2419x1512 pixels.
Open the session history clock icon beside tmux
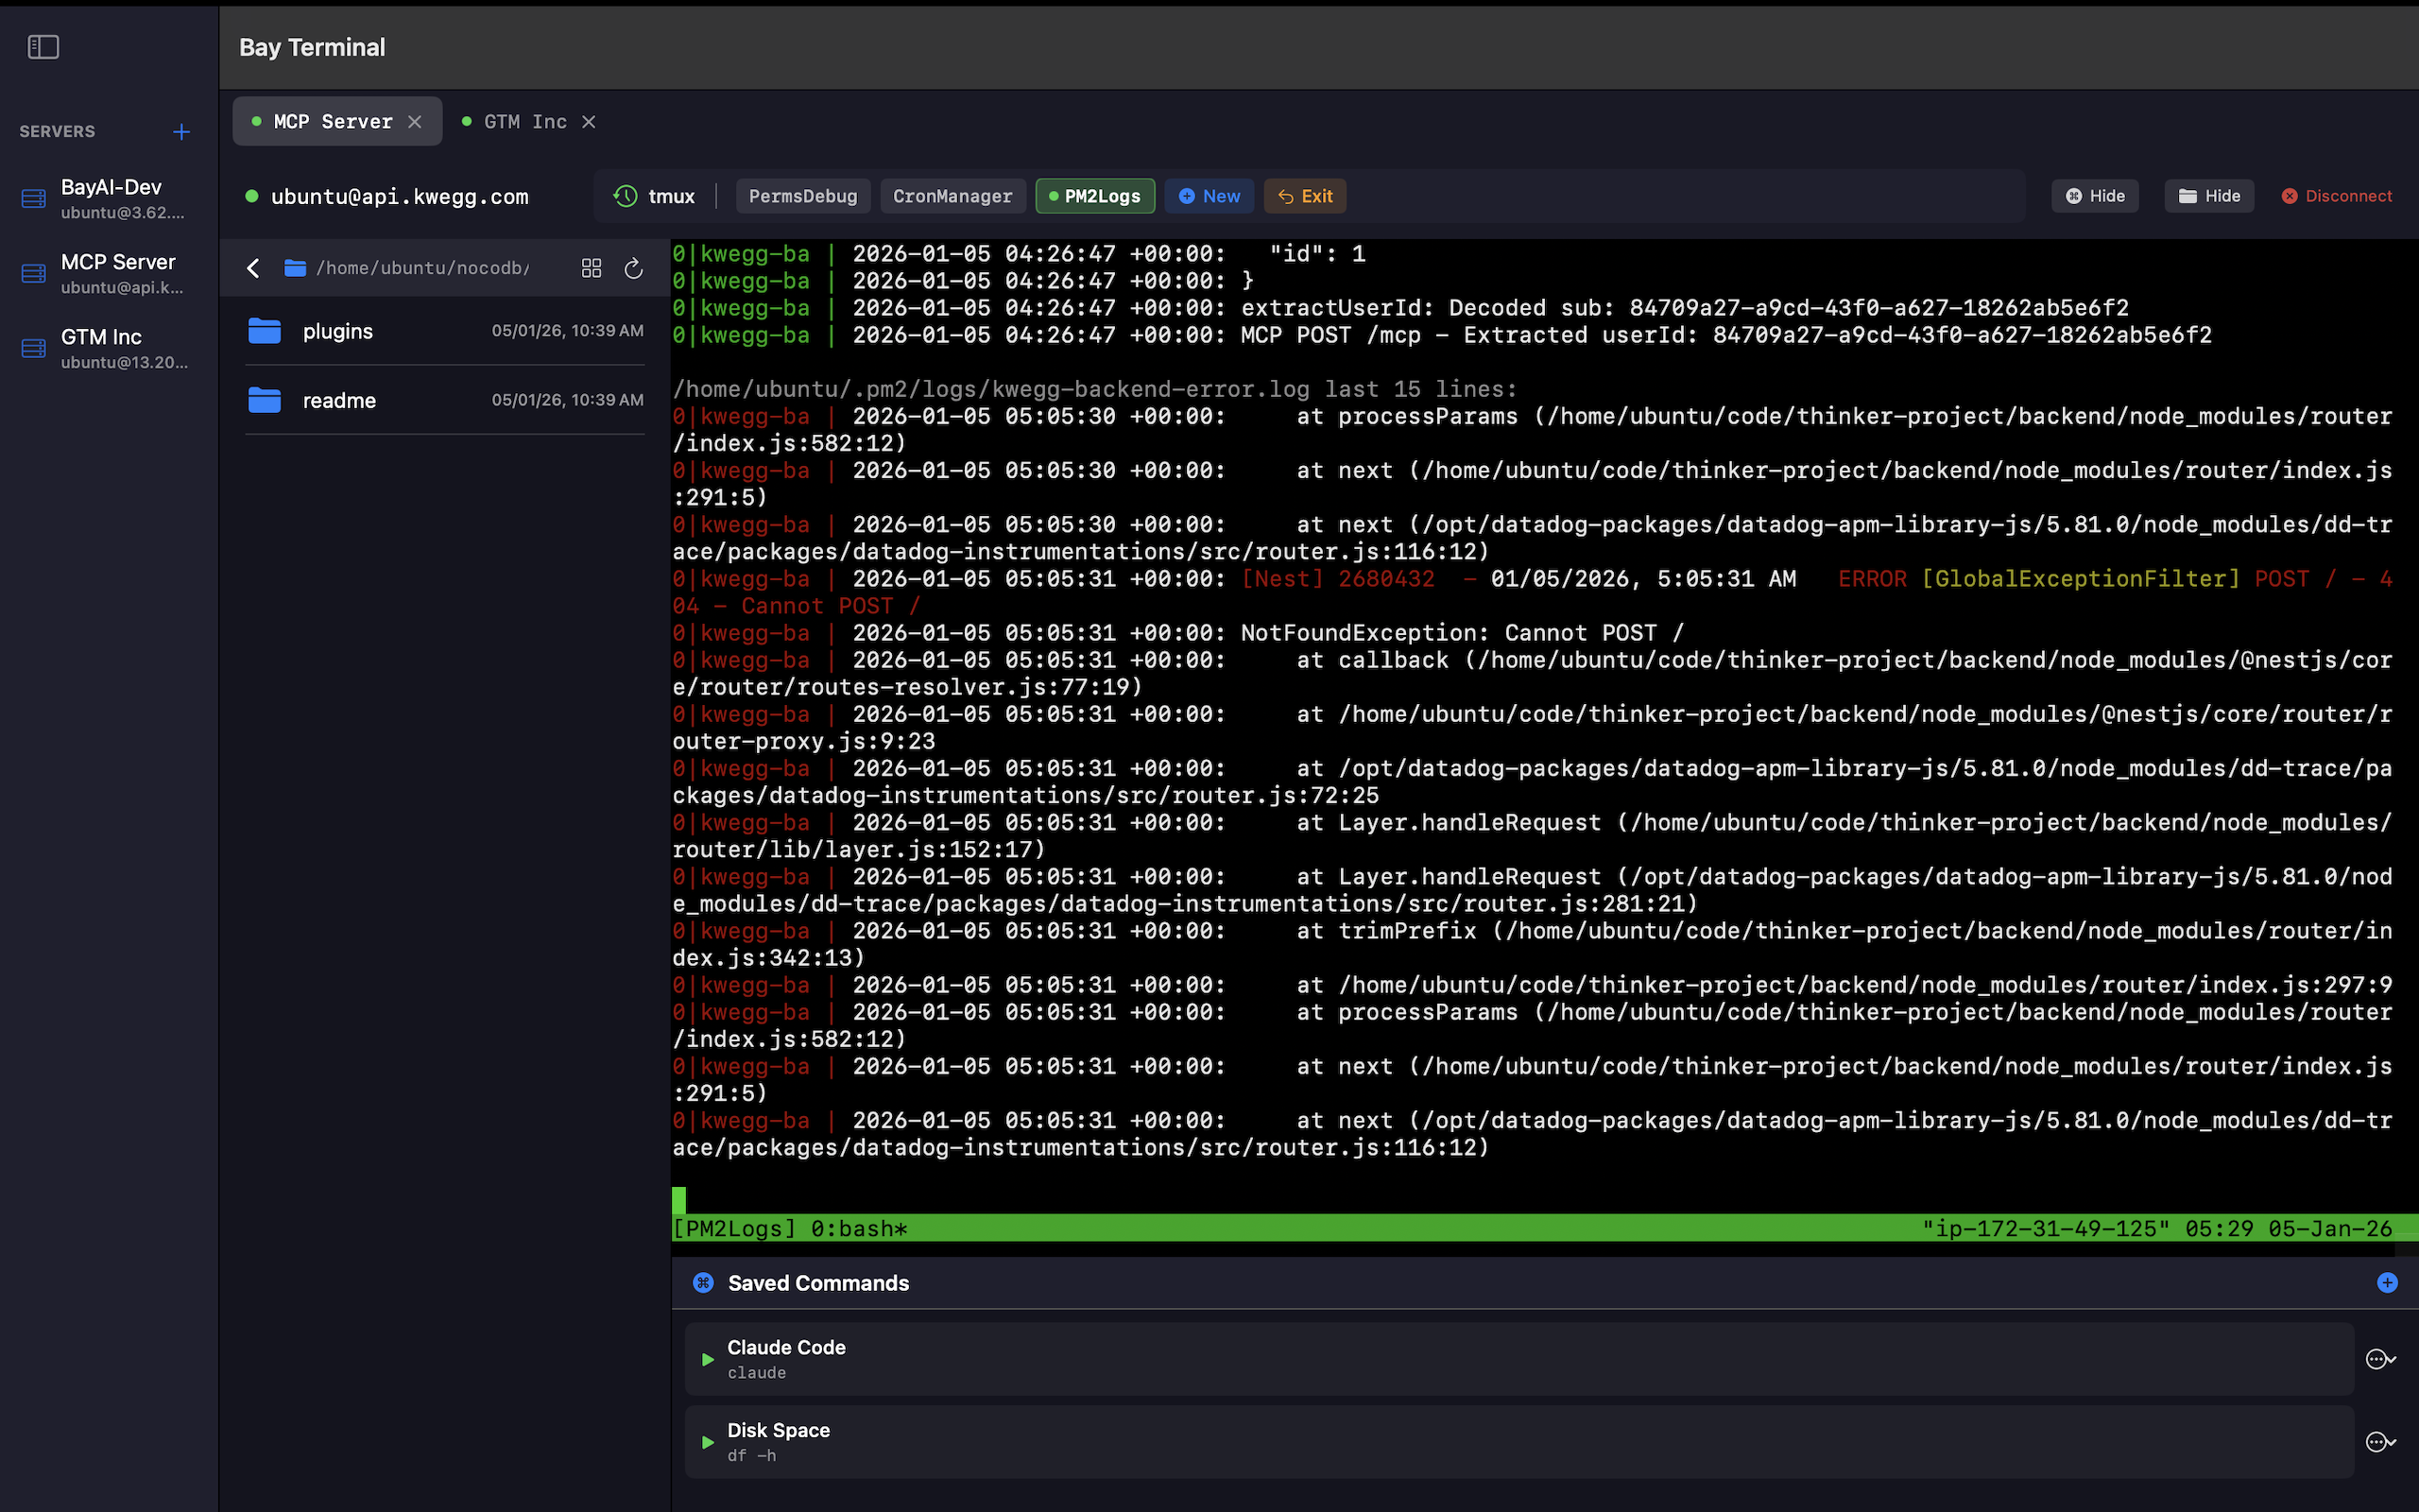(x=625, y=196)
